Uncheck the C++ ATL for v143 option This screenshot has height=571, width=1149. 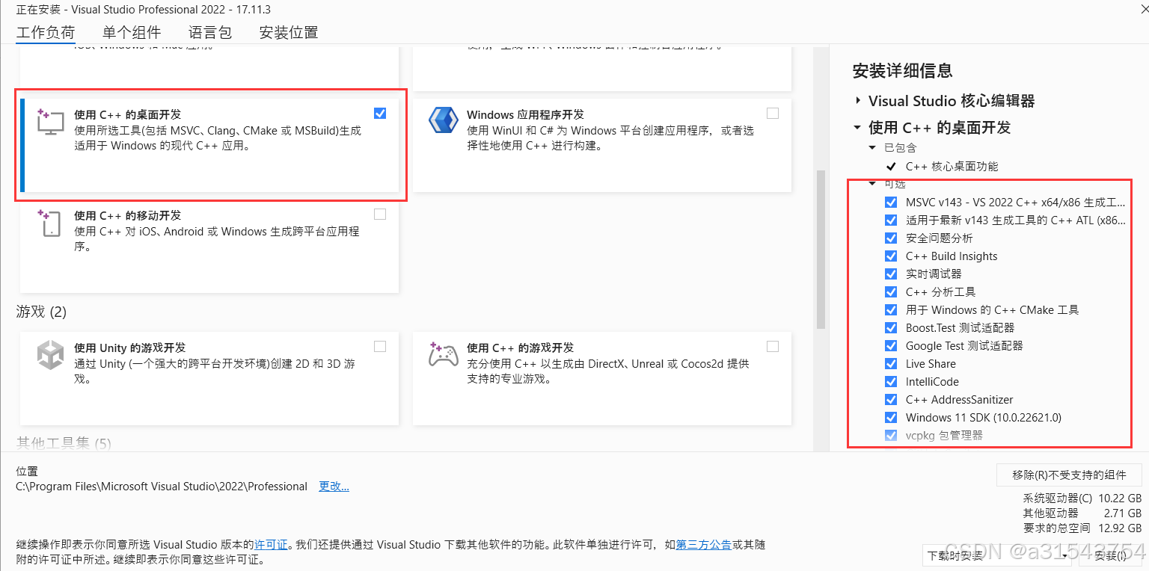coord(891,220)
